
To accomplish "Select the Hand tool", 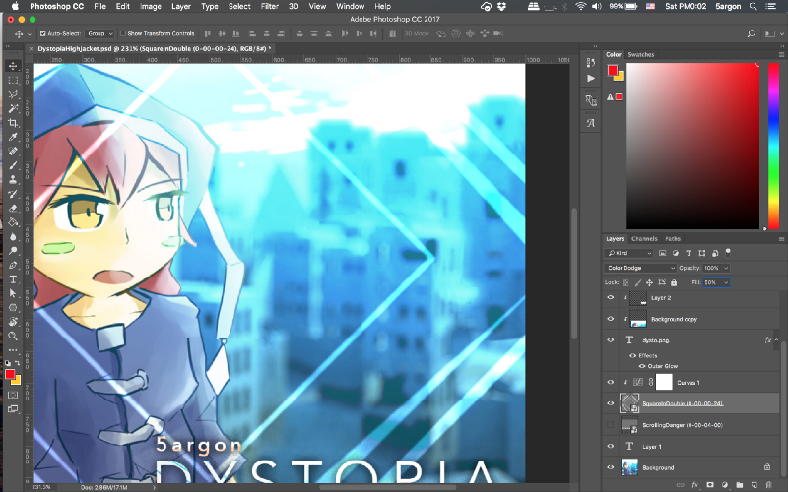I will [13, 322].
